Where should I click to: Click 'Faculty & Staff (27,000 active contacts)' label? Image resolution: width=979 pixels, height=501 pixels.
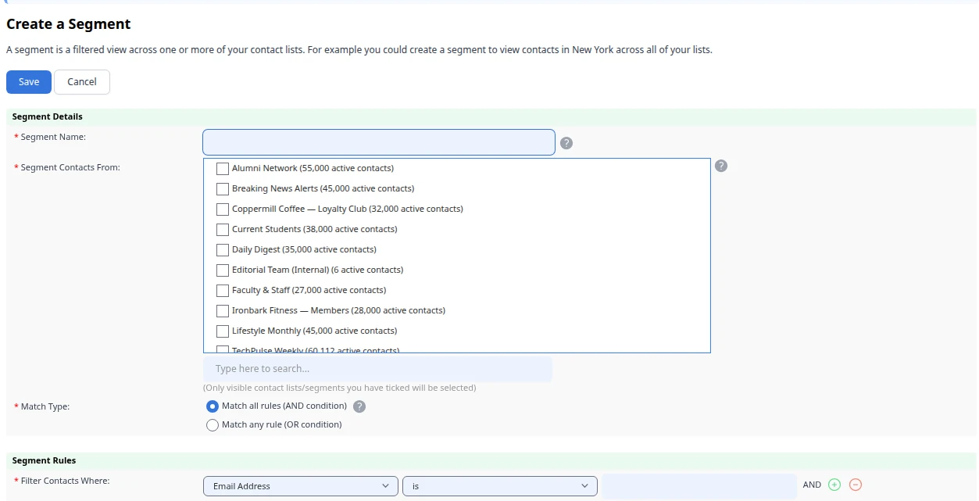[309, 291]
